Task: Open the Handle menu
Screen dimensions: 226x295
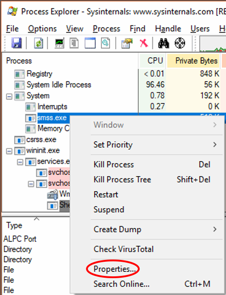Action: 168,29
